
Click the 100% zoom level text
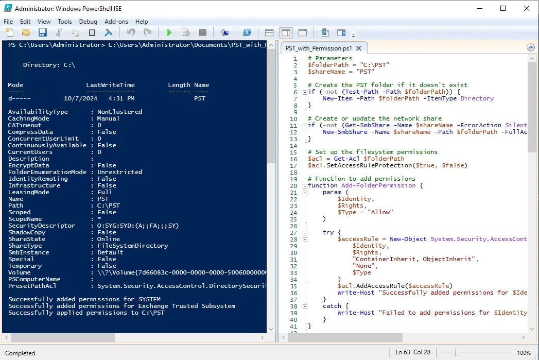pos(524,353)
